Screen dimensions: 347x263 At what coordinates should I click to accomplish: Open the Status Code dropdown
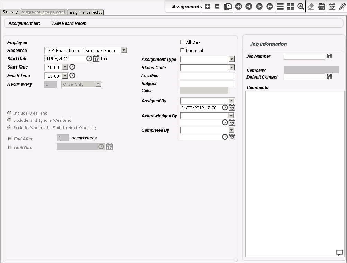pos(232,68)
